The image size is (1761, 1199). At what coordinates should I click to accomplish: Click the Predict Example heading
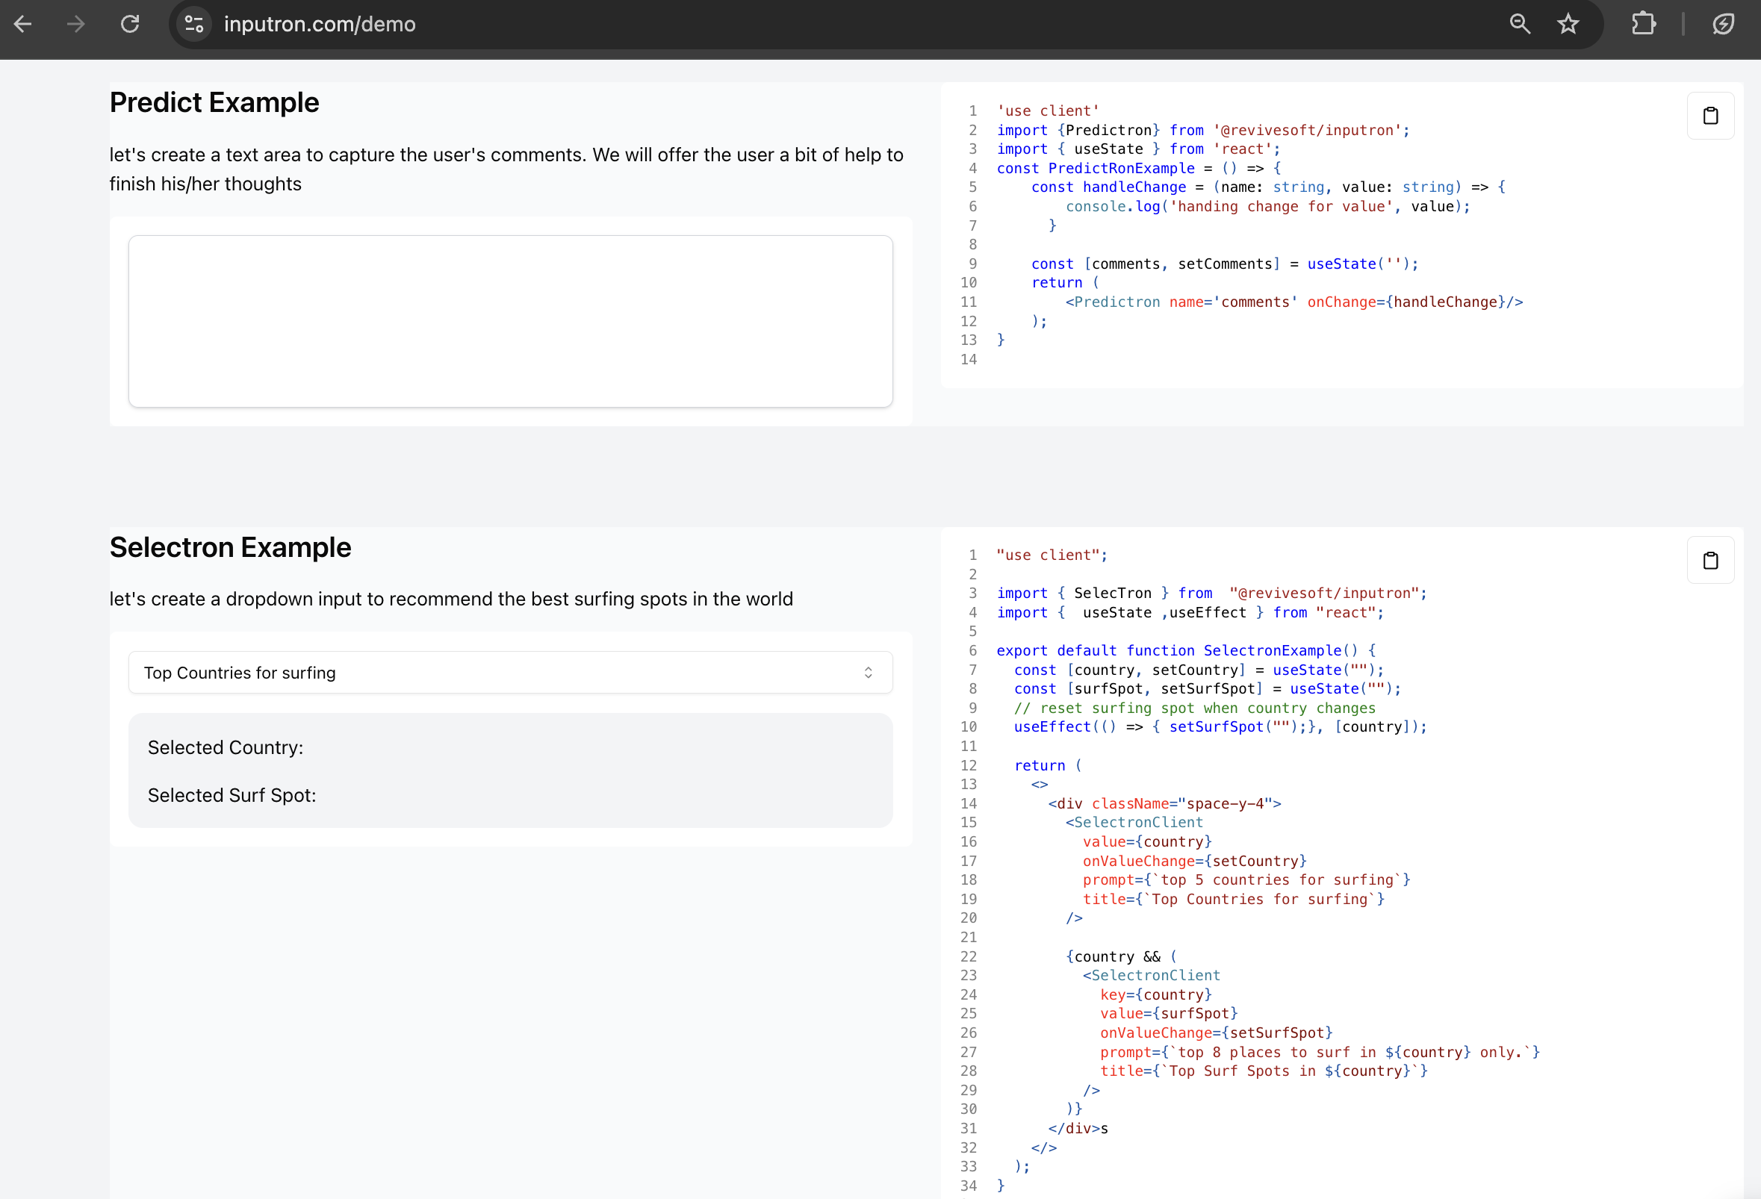(214, 102)
